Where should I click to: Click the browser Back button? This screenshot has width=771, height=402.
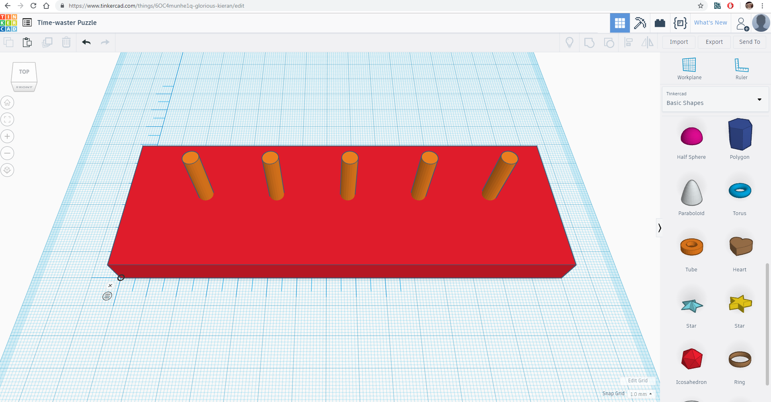[8, 6]
